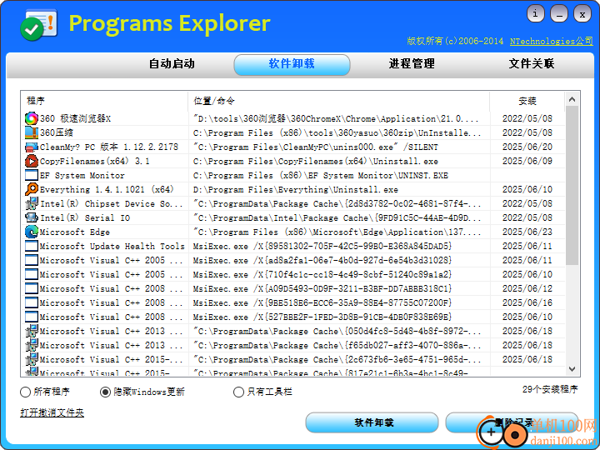This screenshot has height=450, width=600.
Task: Click the Programs Explorer logo icon
Action: [38, 25]
